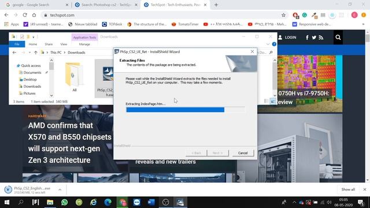Switch to Search: Photoshop cs2 tab
This screenshot has height=208, width=370.
click(x=106, y=5)
